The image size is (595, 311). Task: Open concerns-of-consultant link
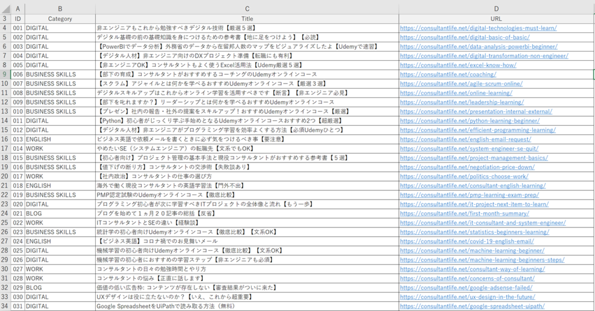click(467, 279)
